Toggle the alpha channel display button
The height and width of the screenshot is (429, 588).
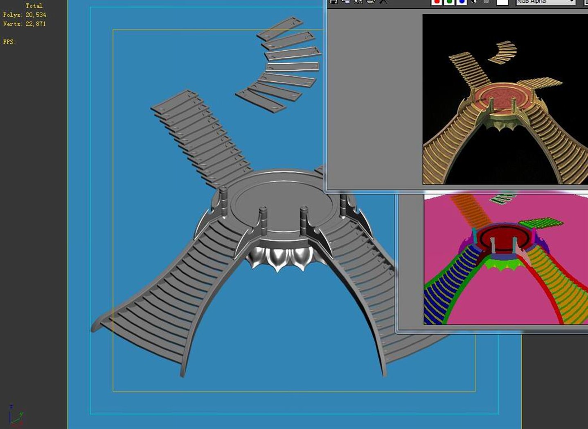(x=474, y=2)
